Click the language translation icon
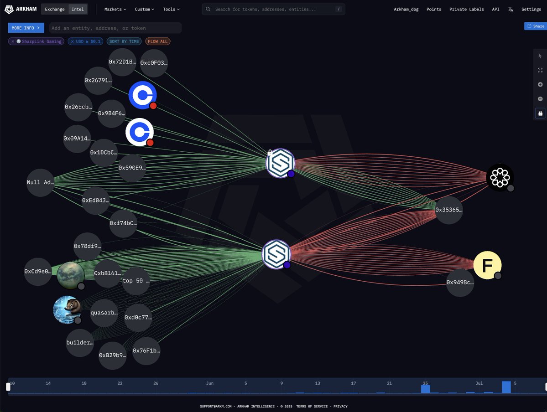 (511, 10)
